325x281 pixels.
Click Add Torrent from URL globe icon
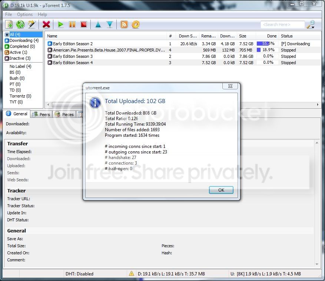coord(20,24)
